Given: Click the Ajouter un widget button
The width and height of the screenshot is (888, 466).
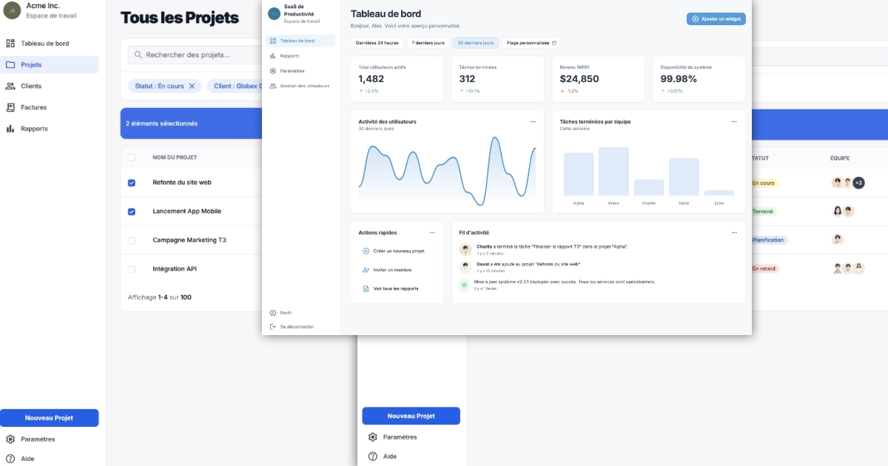Looking at the screenshot, I should [716, 18].
